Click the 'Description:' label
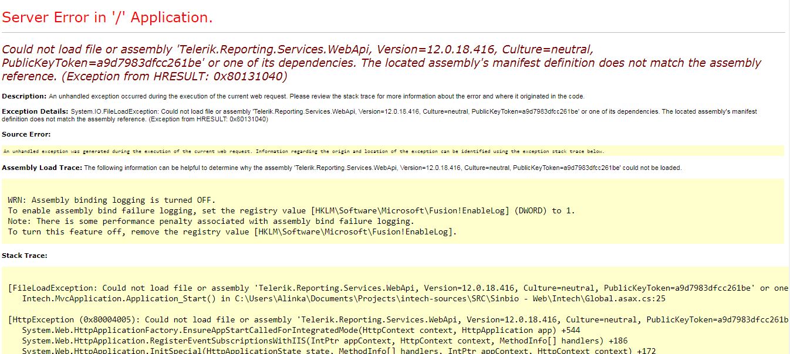Viewport: 790px width, 354px height. [x=24, y=96]
